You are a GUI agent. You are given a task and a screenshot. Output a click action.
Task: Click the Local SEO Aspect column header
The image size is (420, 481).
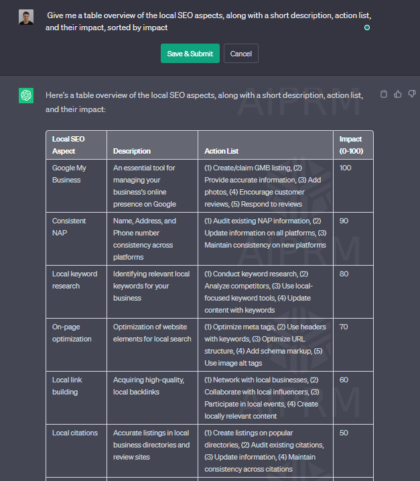point(68,145)
